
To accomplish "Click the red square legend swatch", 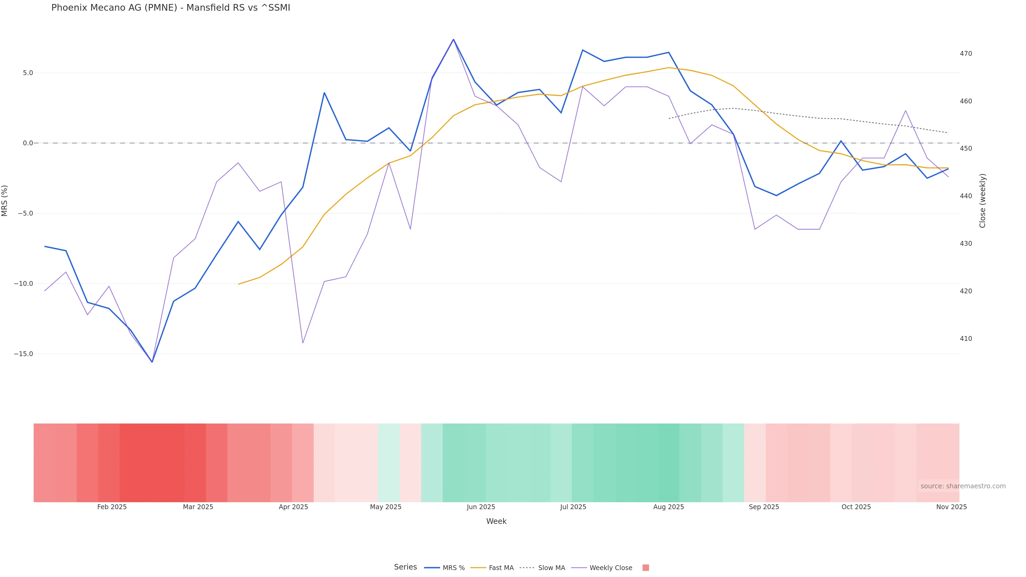I will pyautogui.click(x=646, y=568).
